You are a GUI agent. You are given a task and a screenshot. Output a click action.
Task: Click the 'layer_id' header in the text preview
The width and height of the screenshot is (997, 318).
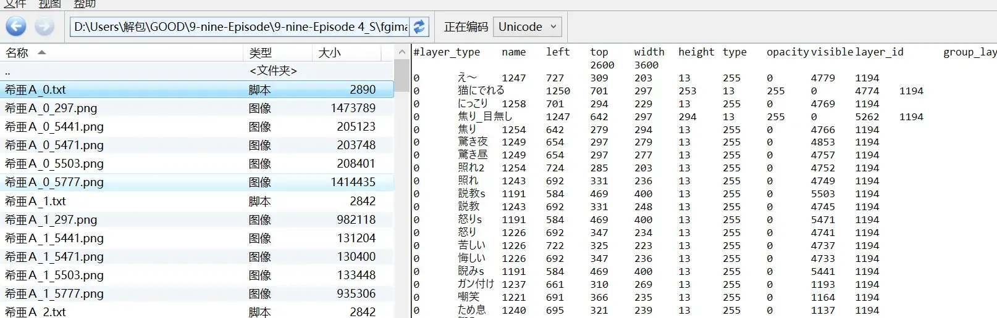pos(879,52)
